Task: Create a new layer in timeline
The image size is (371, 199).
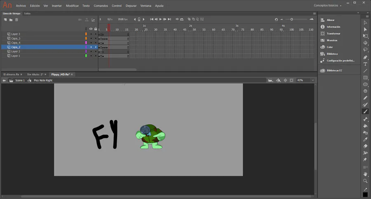Action: click(x=5, y=20)
